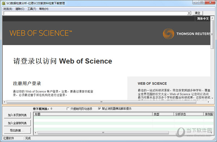
Task: Click download list scrollbar left arrow
Action: (35, 133)
